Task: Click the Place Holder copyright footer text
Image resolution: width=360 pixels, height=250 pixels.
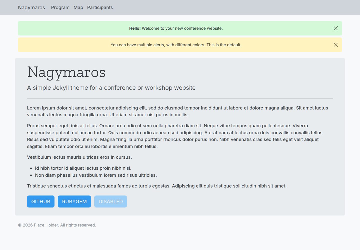Action: click(57, 225)
